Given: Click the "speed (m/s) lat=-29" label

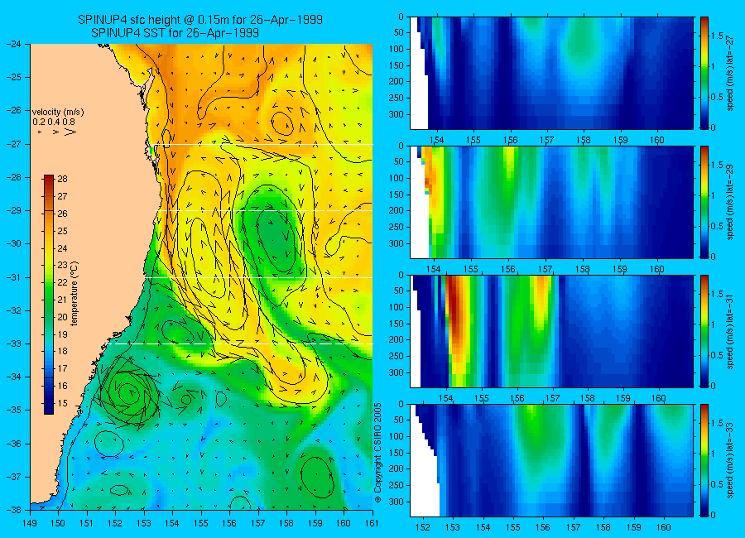Looking at the screenshot, I should [730, 203].
